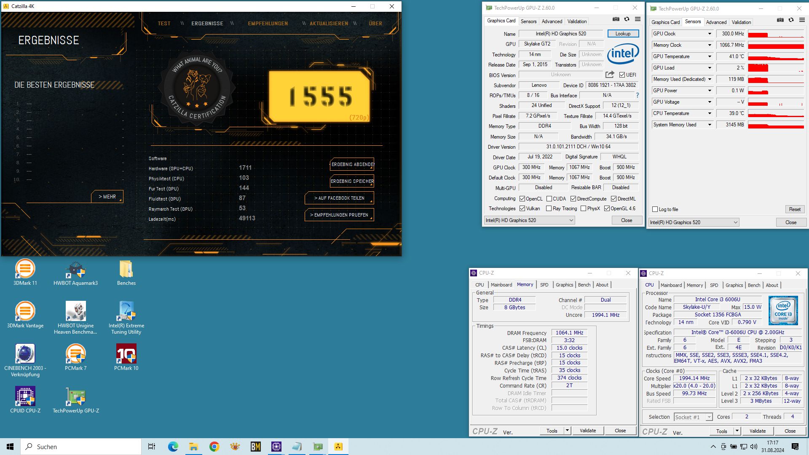This screenshot has height=455, width=809.
Task: Expand GPU Power sensor dropdown
Action: tap(710, 91)
